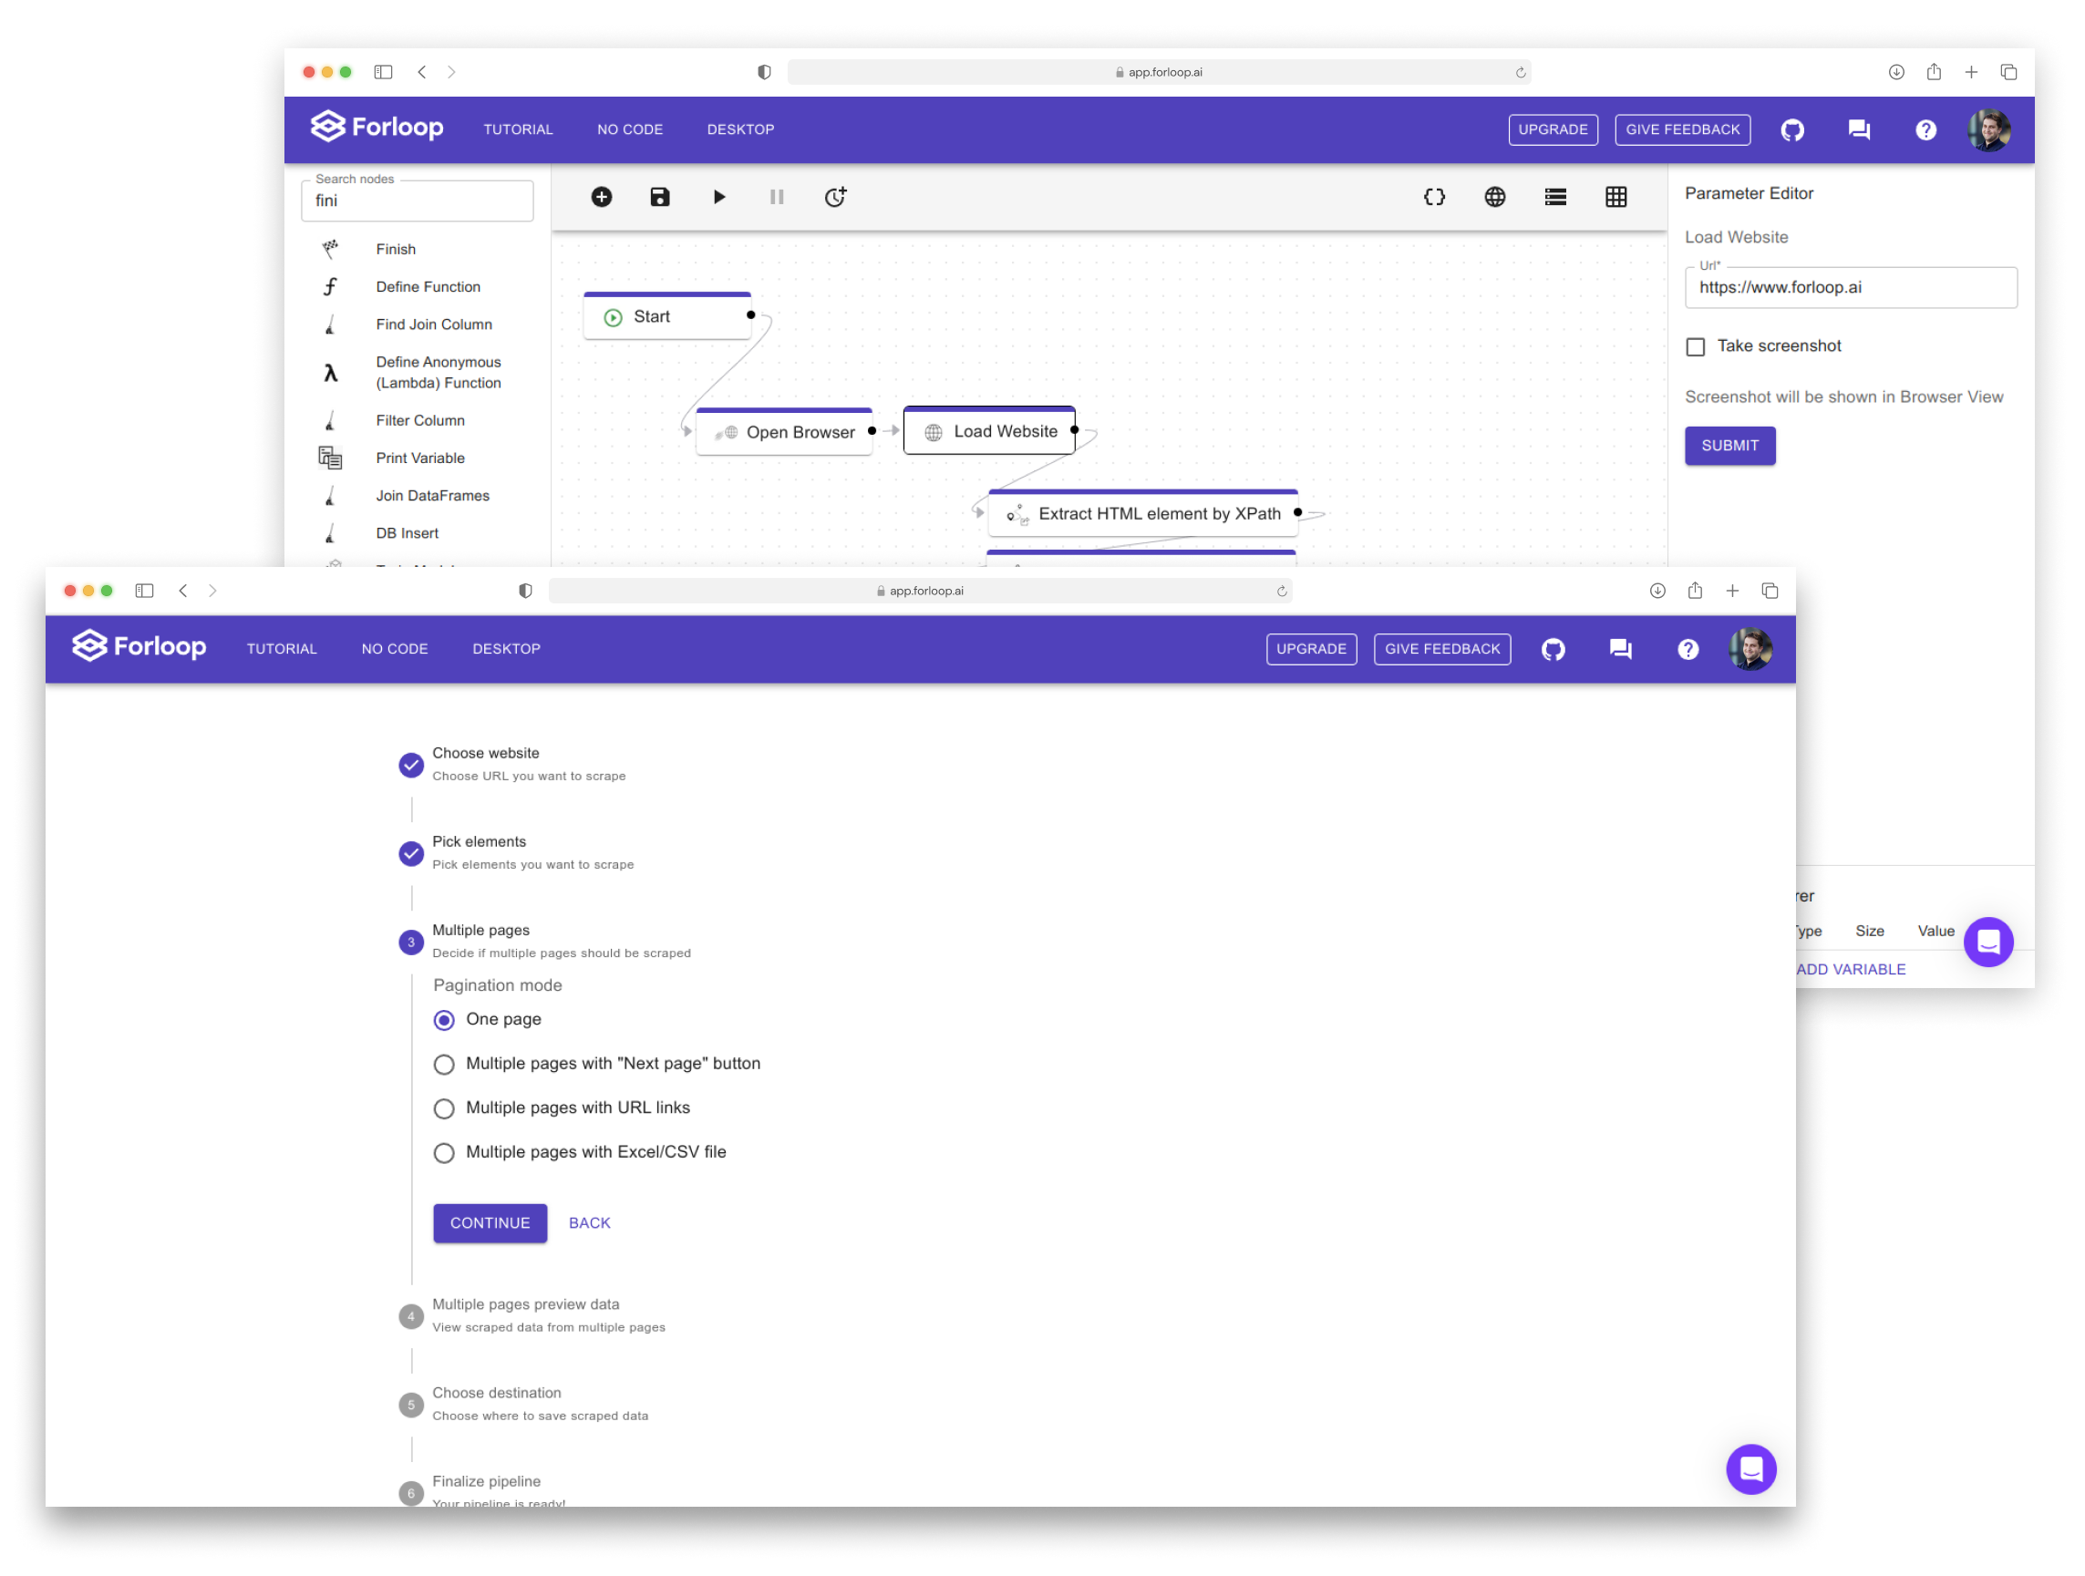Click the Url field in Parameter Editor
Viewport: 2085px width, 1576px height.
pyautogui.click(x=1851, y=287)
